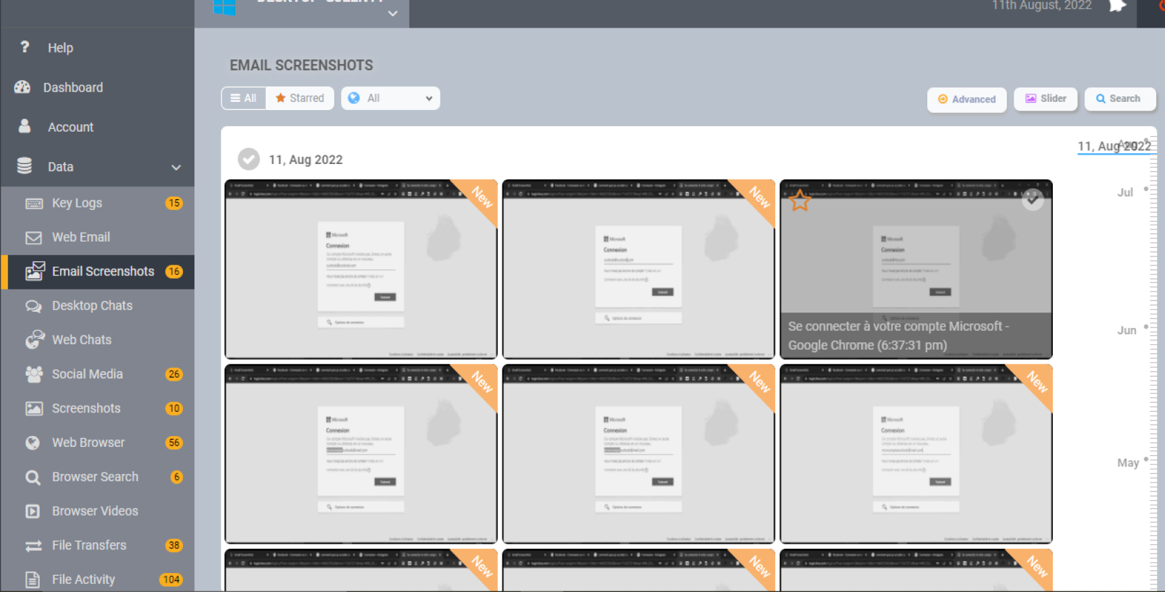Click the Screenshots picture icon
The image size is (1165, 592).
click(x=34, y=408)
